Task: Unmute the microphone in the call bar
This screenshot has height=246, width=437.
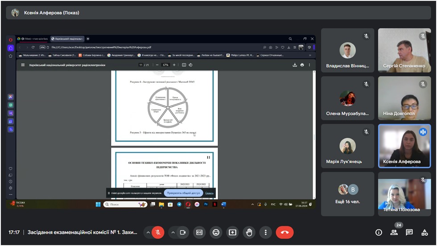Action: (157, 232)
